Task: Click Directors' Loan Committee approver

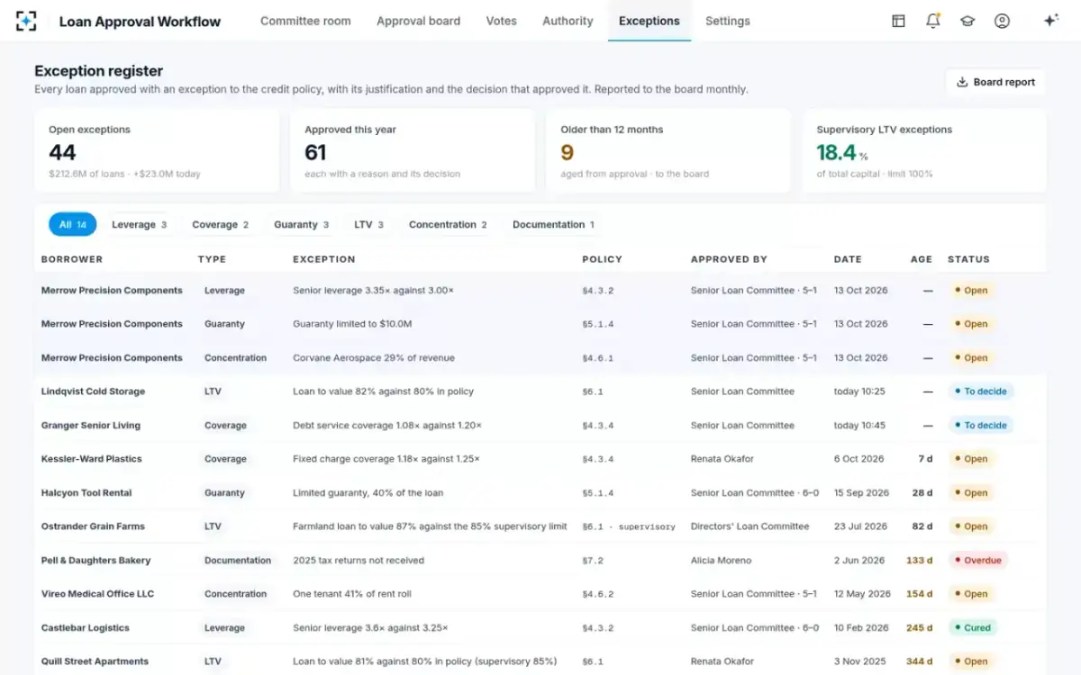Action: click(x=750, y=526)
